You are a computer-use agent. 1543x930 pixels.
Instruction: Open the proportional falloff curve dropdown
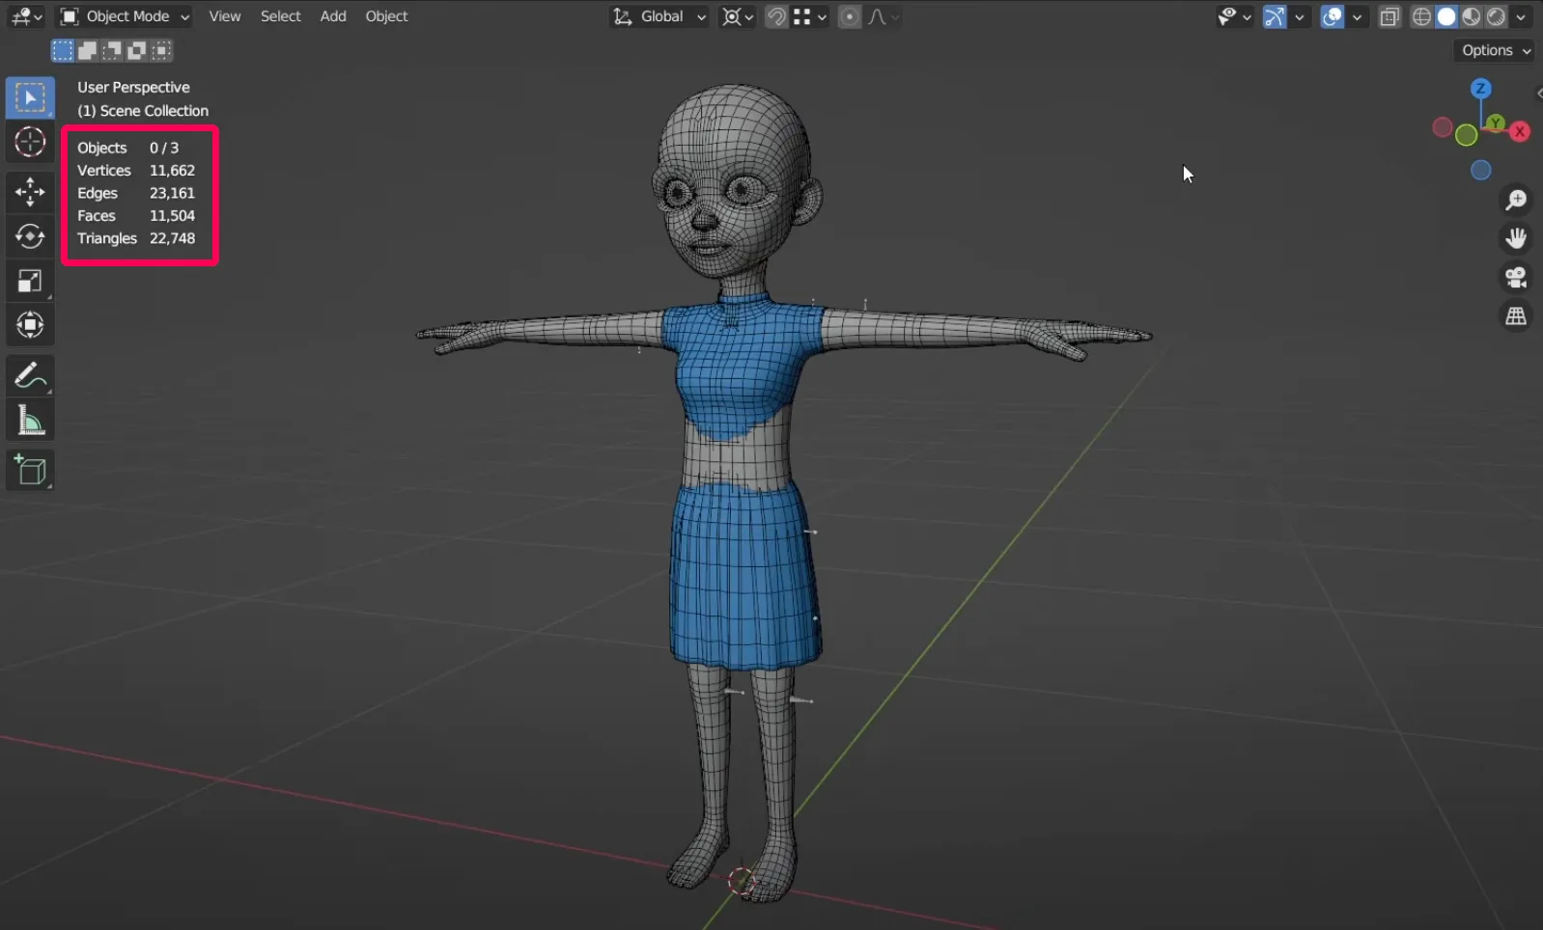(884, 16)
